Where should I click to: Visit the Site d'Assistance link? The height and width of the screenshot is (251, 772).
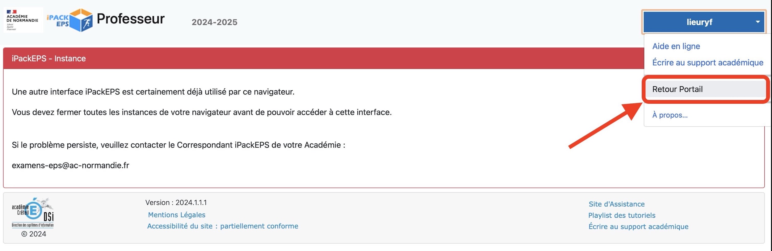tap(616, 204)
